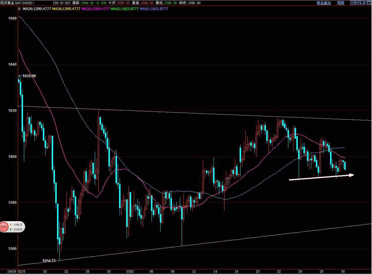372x275 pixels.
Task: Click the 09:32:00 timestamp
Action: click(x=62, y=3)
